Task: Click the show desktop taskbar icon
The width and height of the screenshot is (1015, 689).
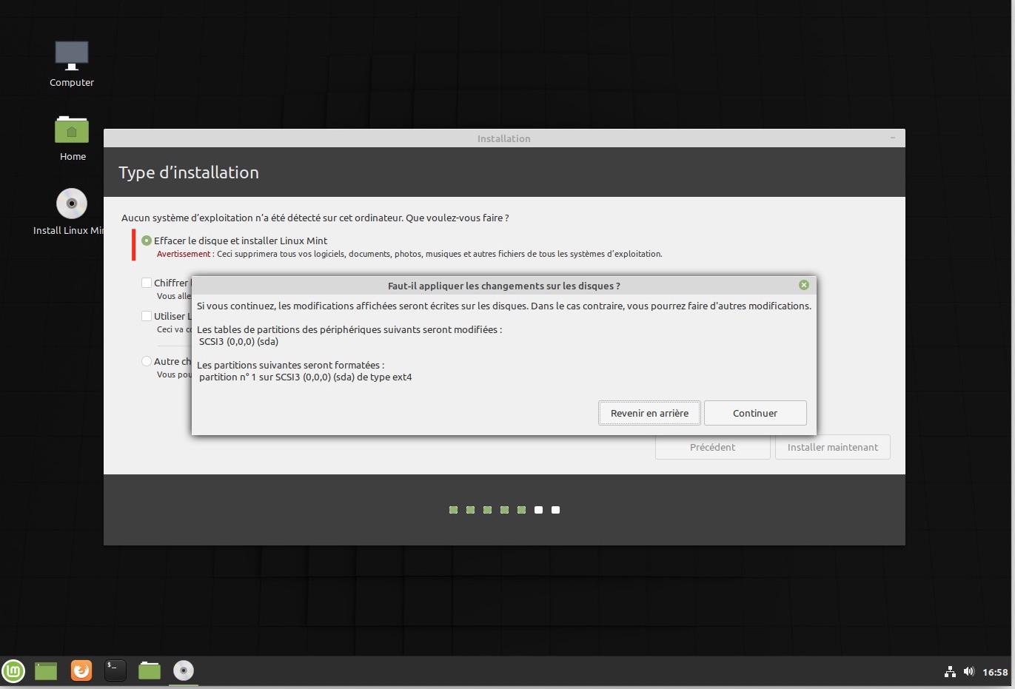Action: pos(46,670)
